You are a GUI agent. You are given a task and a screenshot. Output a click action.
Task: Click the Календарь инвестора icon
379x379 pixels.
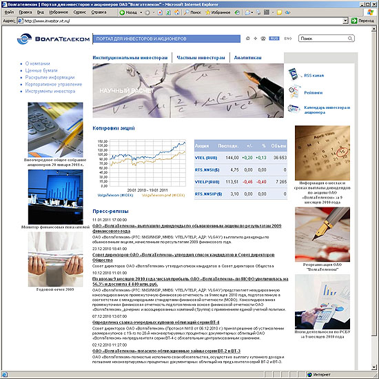point(294,108)
